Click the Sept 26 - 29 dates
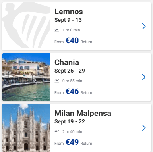This screenshot has height=152, width=153. [70, 71]
